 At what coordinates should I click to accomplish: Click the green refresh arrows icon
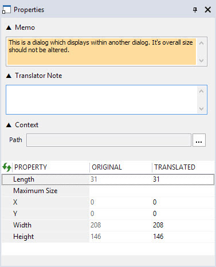[x=7, y=167]
